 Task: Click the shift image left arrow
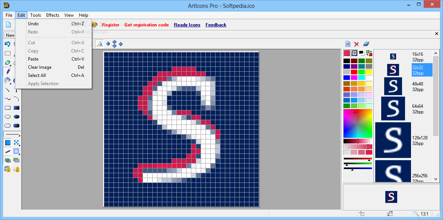tap(108, 44)
